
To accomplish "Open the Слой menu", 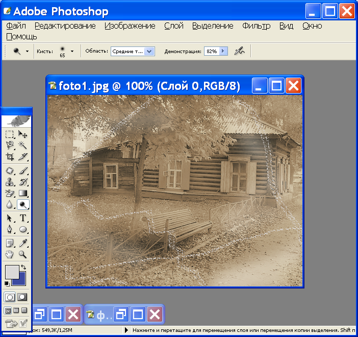I will [x=174, y=26].
